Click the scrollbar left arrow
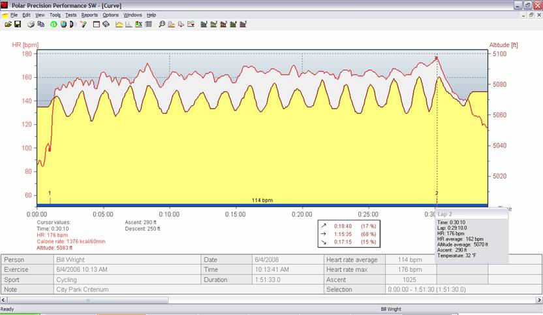The image size is (543, 315). tap(3, 300)
